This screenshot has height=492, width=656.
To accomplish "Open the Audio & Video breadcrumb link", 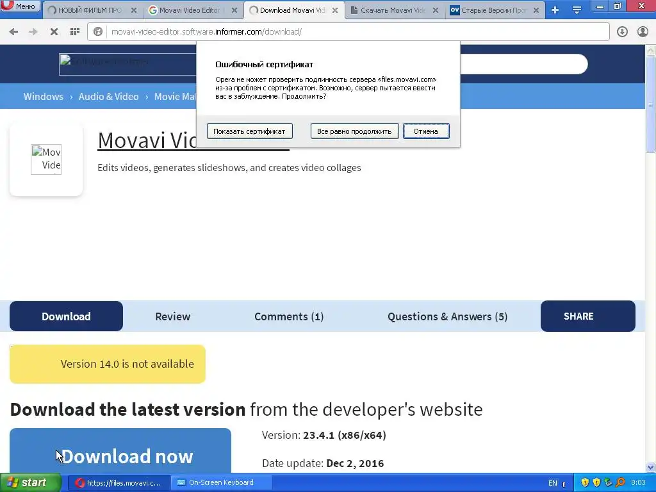I will [108, 97].
